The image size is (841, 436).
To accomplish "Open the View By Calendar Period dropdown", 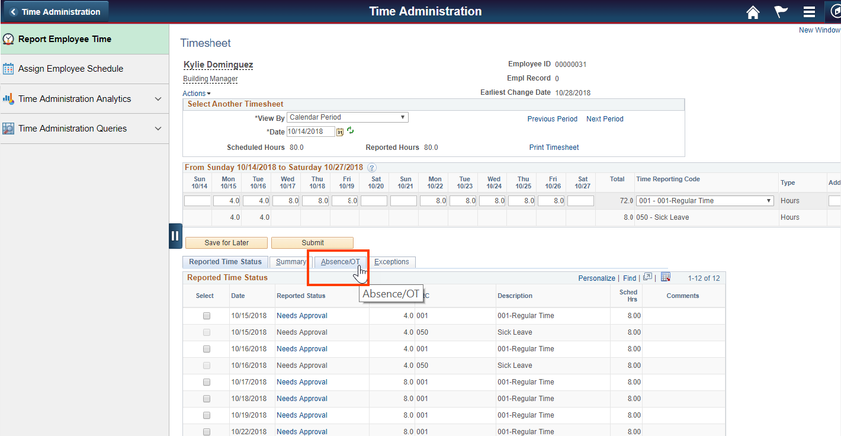I will 347,117.
